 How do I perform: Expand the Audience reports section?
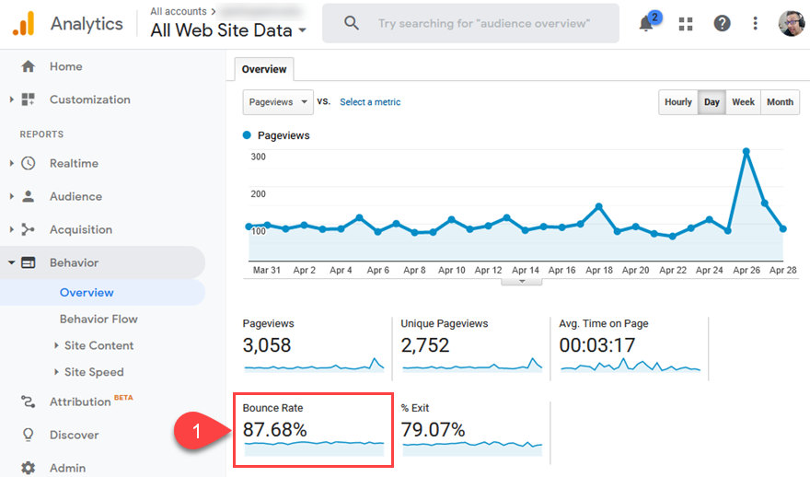[75, 196]
